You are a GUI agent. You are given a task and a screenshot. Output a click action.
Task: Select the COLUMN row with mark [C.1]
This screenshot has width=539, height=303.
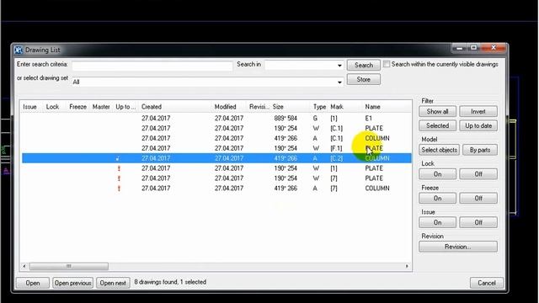point(216,138)
